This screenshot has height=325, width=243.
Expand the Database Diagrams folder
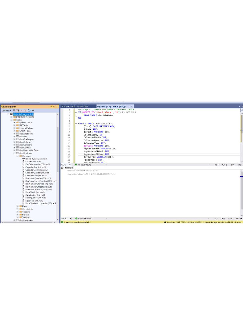pyautogui.click(x=11, y=117)
